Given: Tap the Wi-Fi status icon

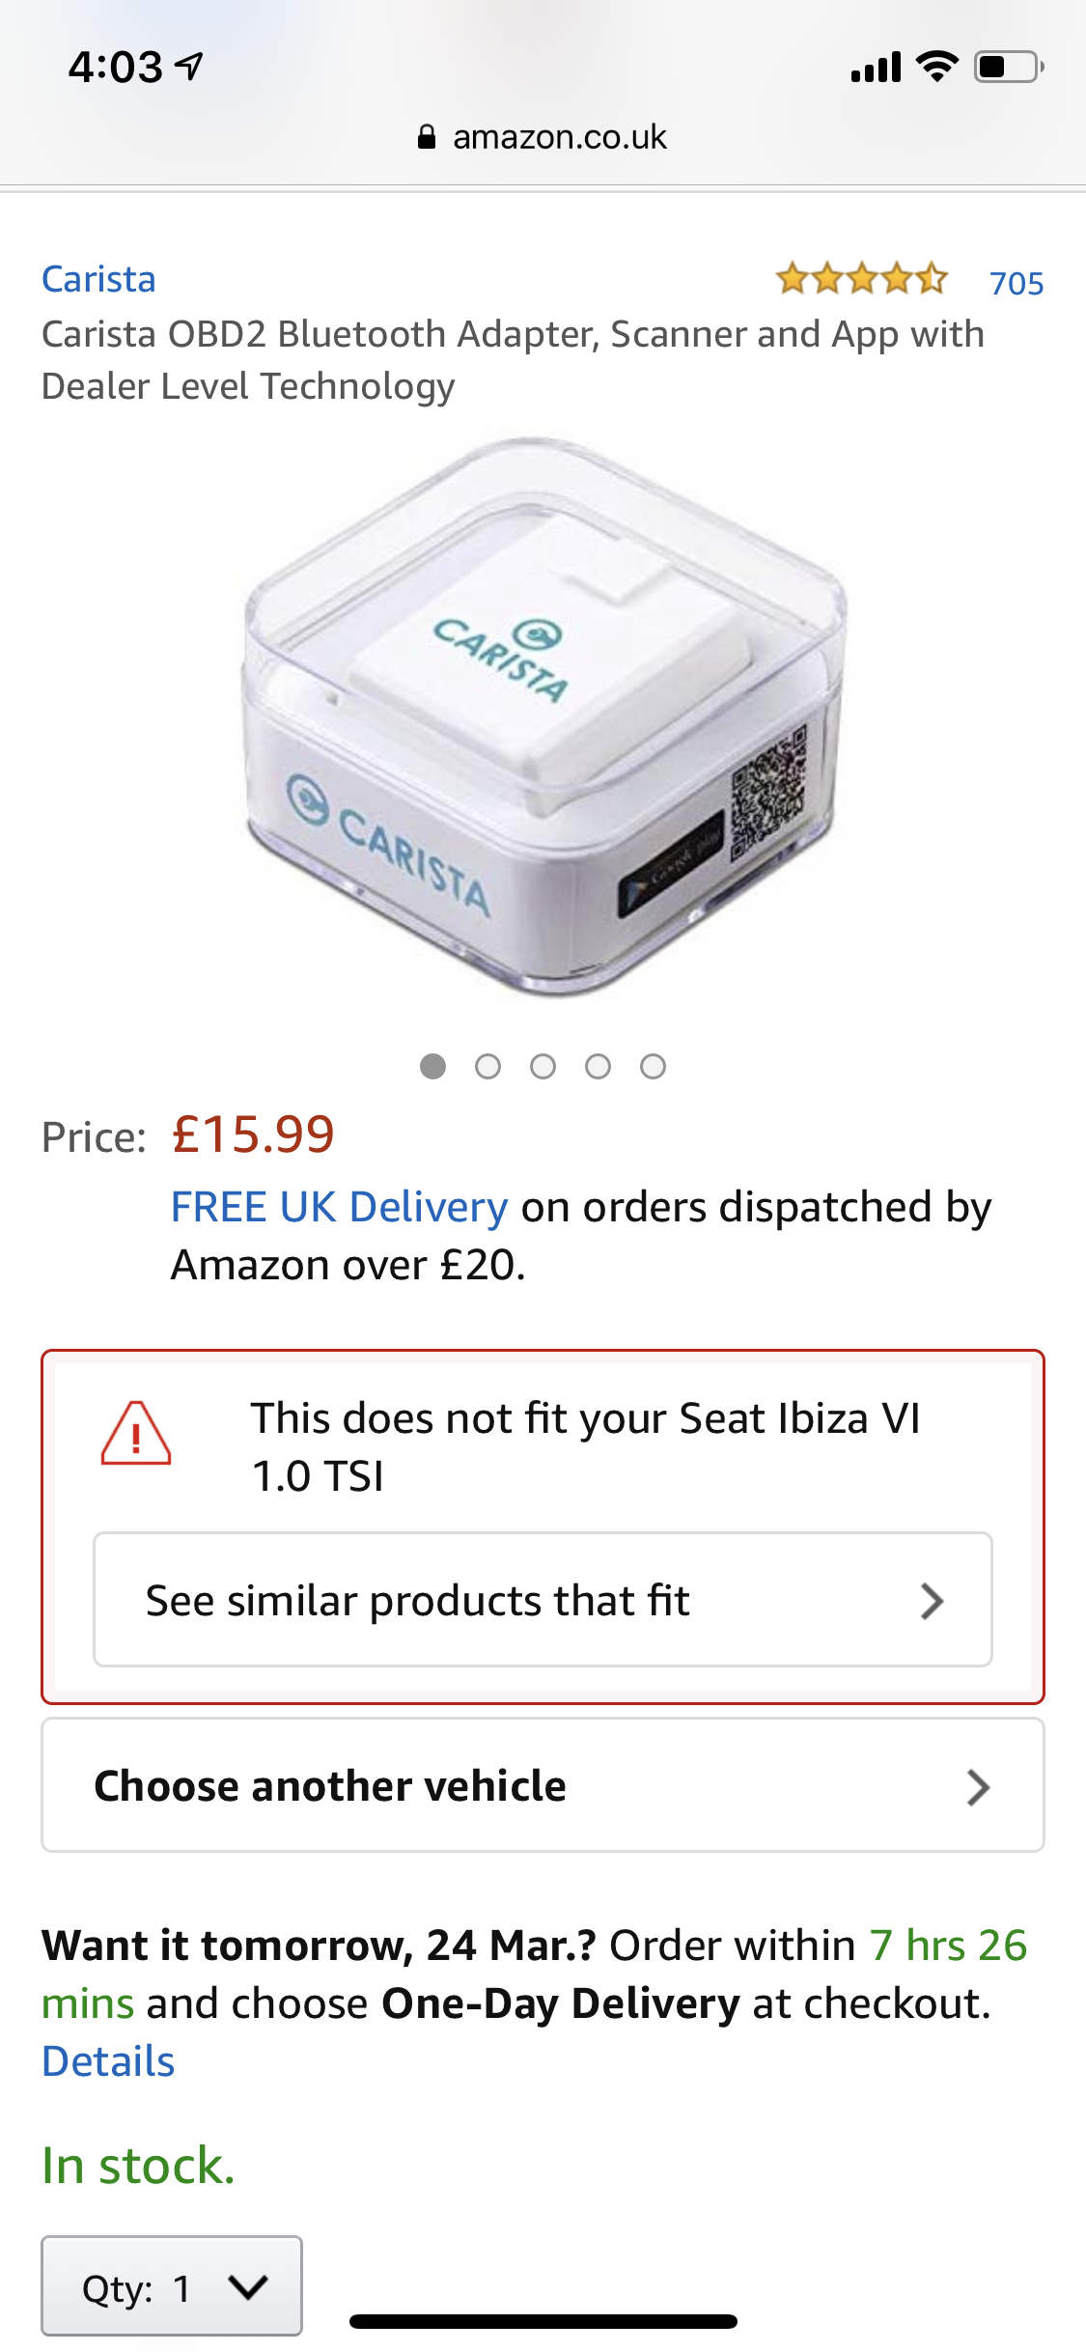Looking at the screenshot, I should pyautogui.click(x=936, y=67).
